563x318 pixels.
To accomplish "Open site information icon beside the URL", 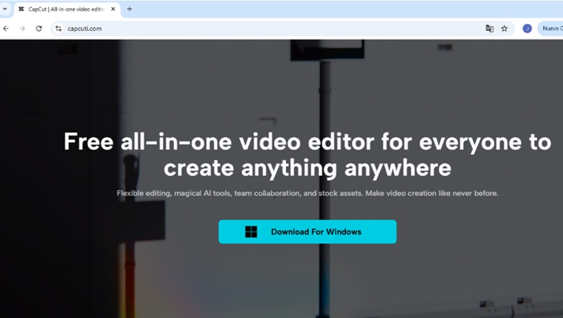I will point(58,28).
